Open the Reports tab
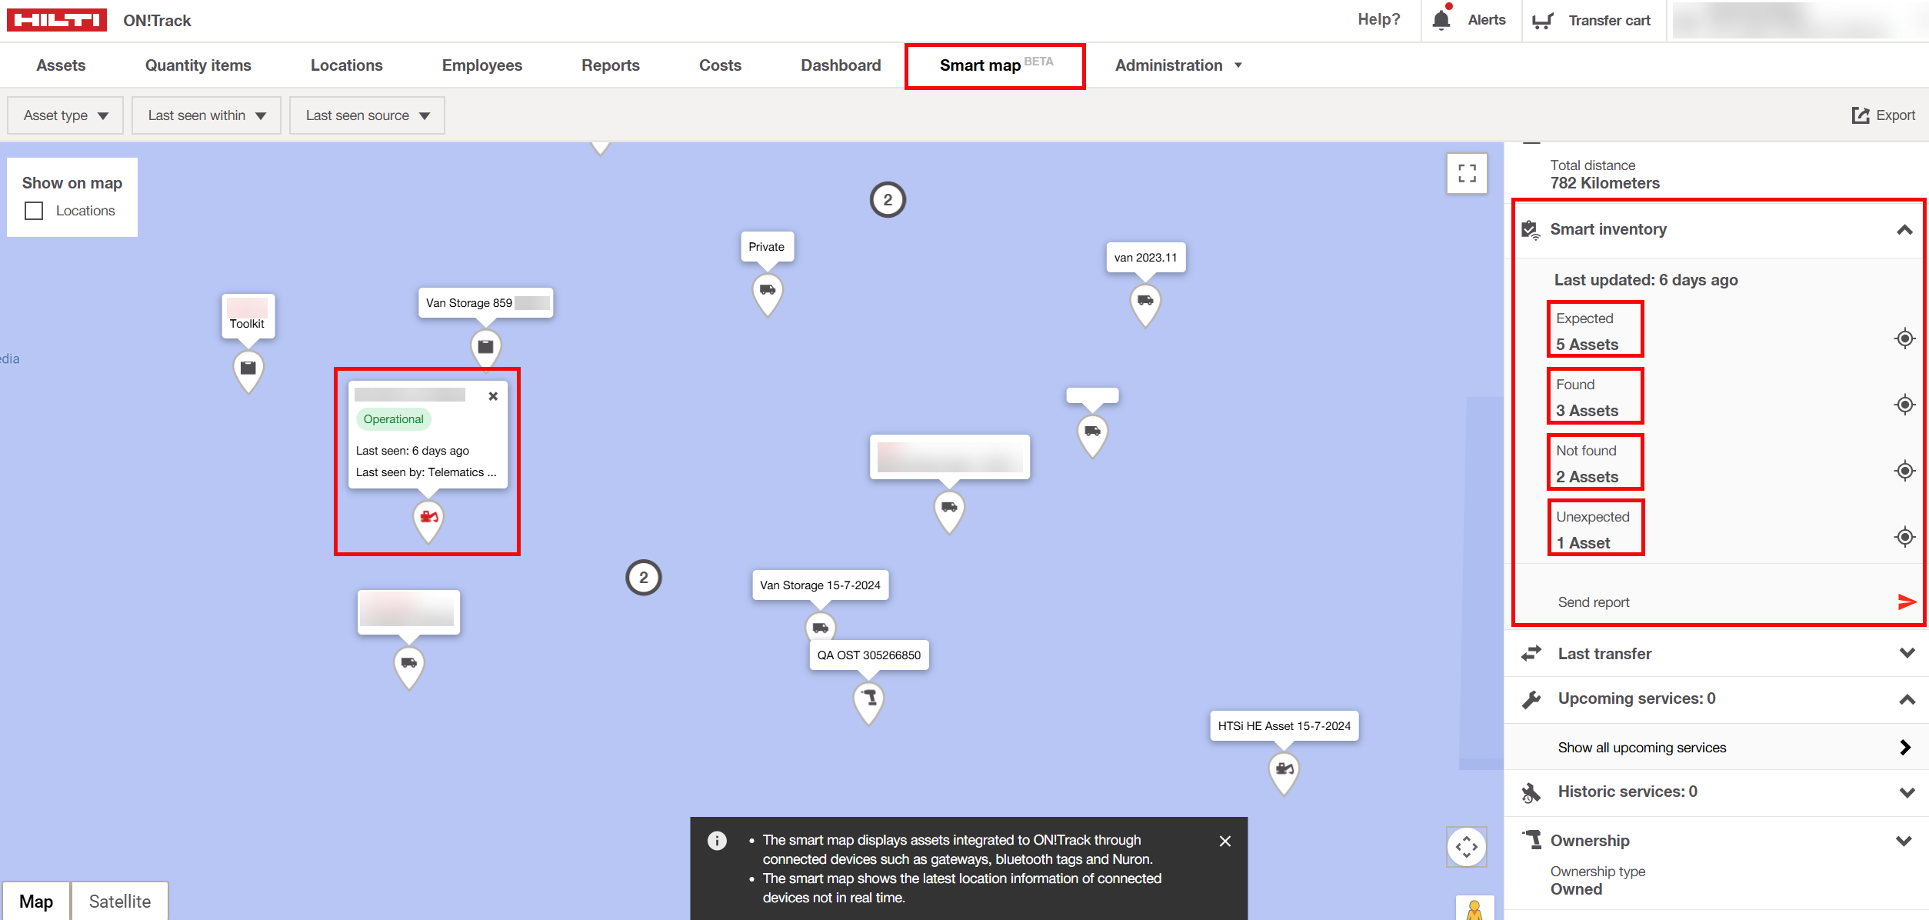Image resolution: width=1929 pixels, height=920 pixels. [x=610, y=65]
